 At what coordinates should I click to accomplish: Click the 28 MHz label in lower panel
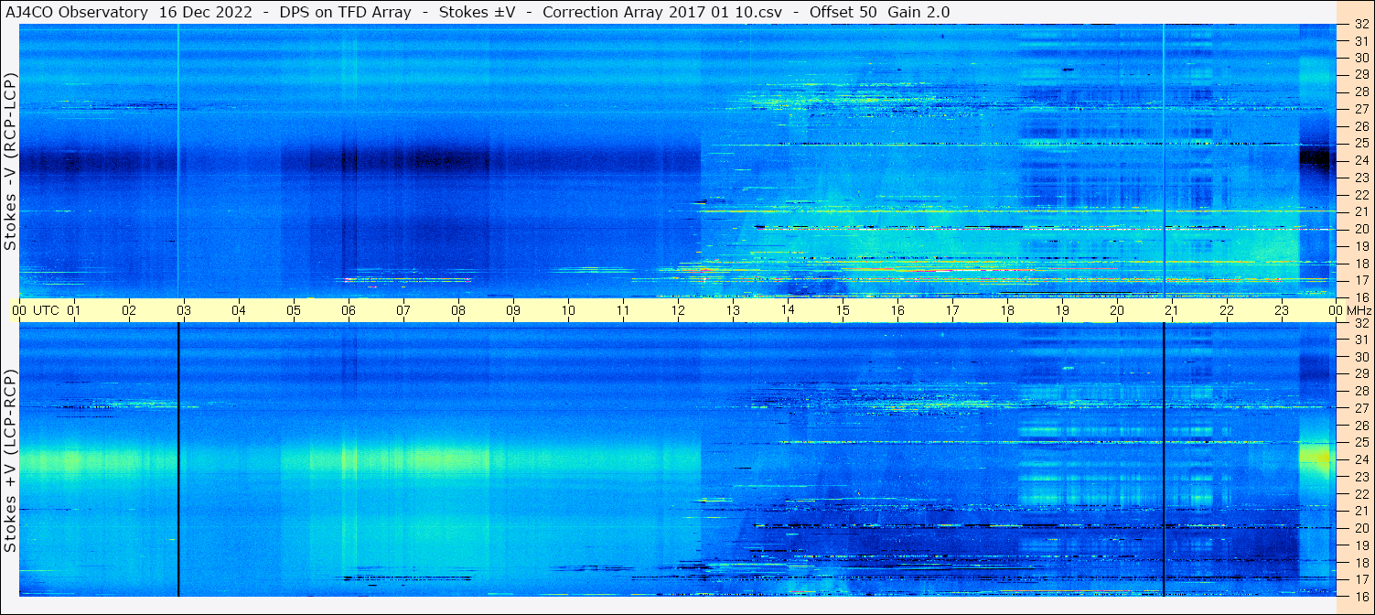pos(1360,391)
